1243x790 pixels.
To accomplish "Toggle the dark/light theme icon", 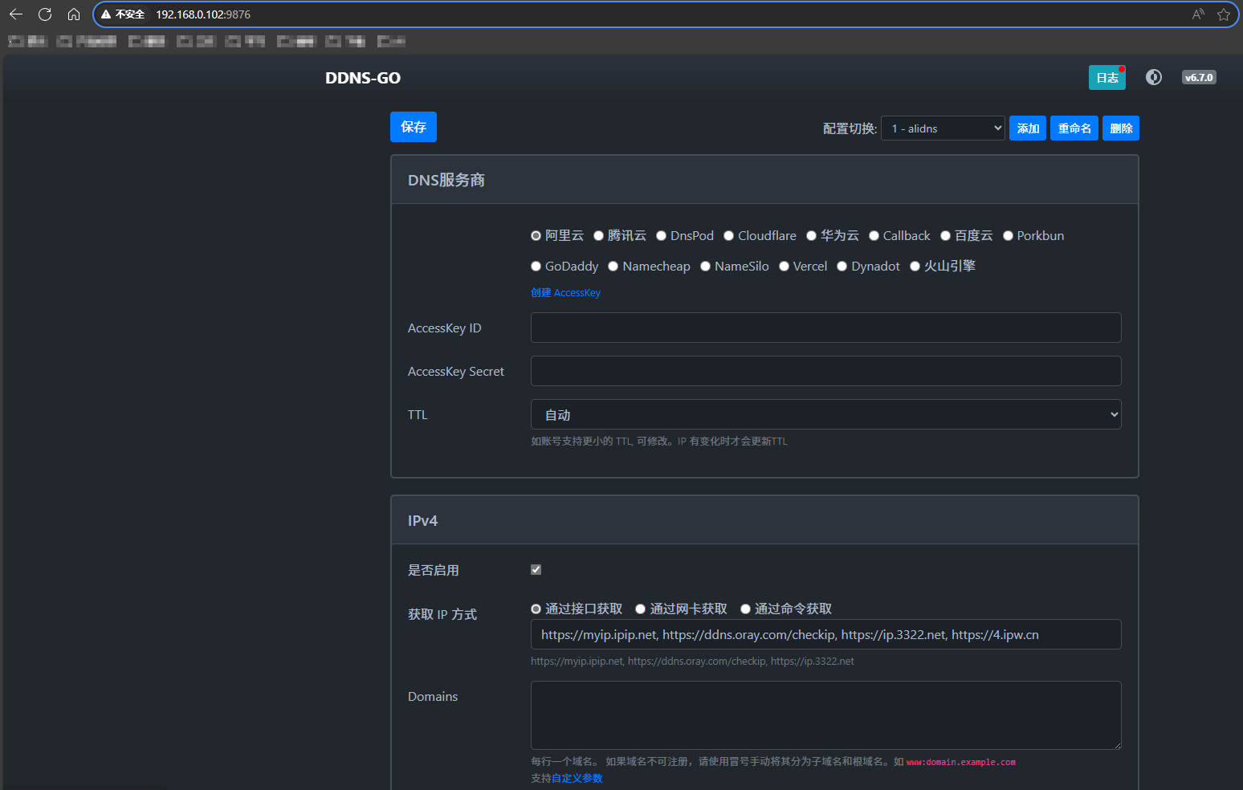I will [1154, 77].
